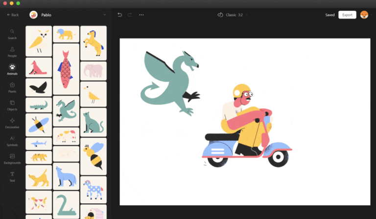Viewport: 376px width, 219px height.
Task: Insert the pink scaled fish illustration
Action: pos(66,69)
